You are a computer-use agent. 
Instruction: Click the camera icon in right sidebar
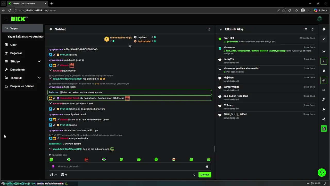pyautogui.click(x=324, y=100)
